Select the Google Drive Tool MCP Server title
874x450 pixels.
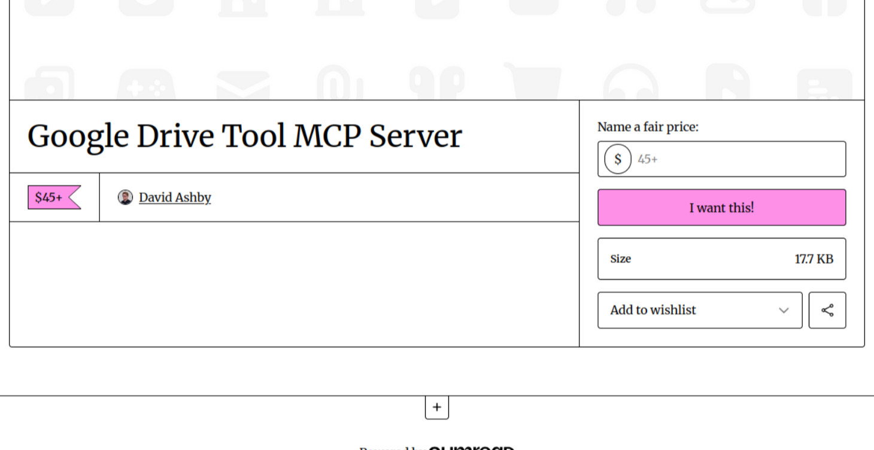point(245,136)
